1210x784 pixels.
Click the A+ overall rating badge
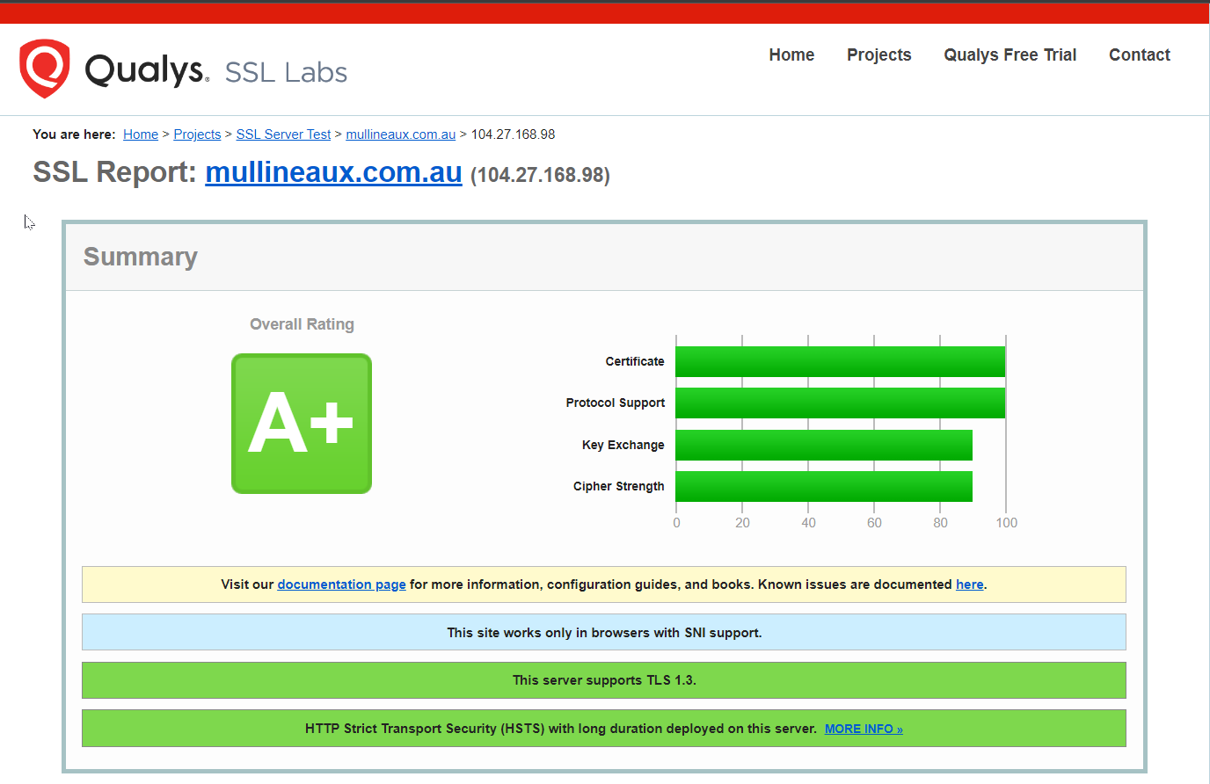click(302, 424)
